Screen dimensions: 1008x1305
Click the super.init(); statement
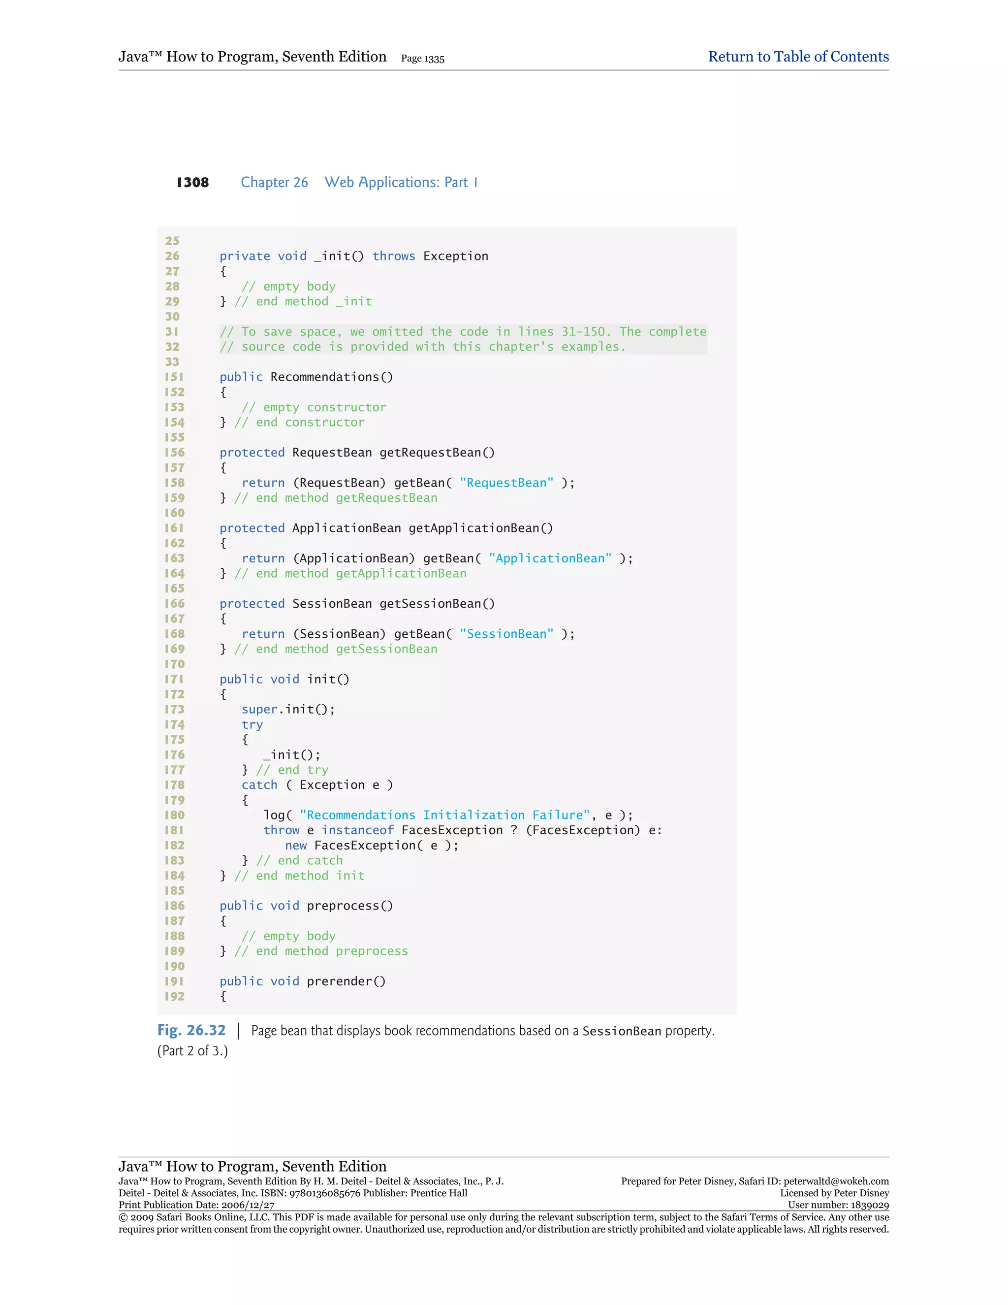(288, 709)
